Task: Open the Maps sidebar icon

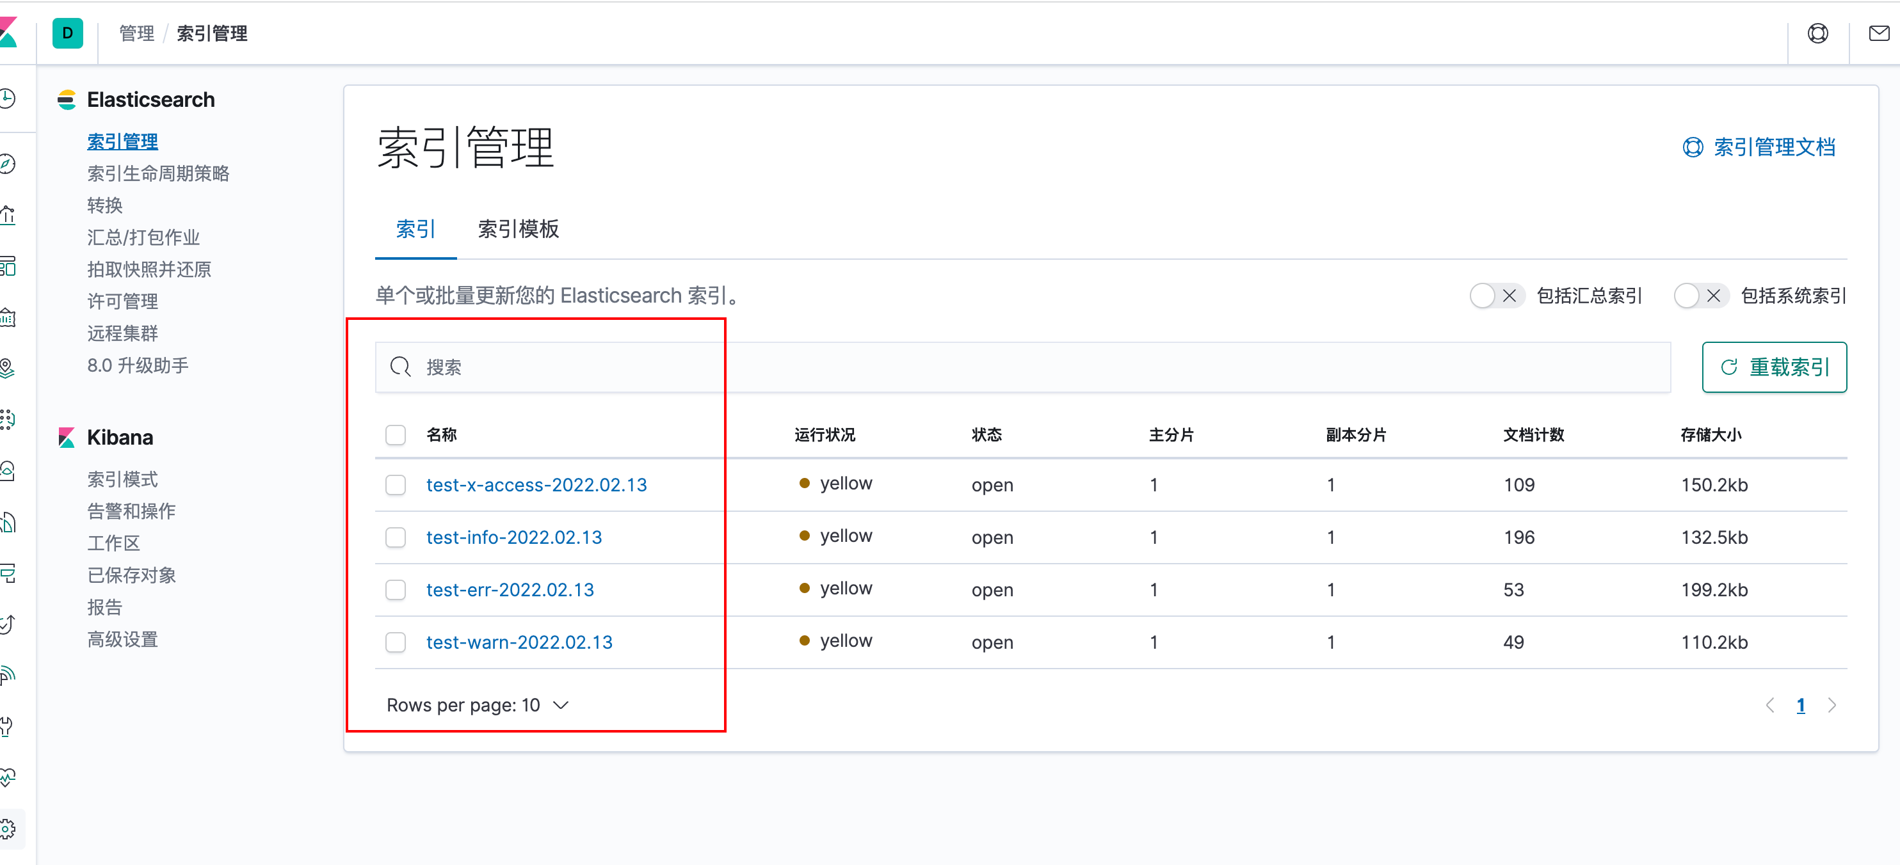Action: coord(8,369)
